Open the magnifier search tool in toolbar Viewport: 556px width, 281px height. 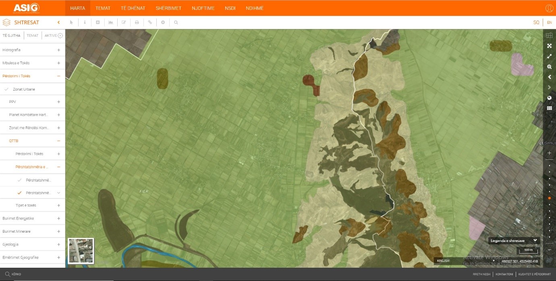(176, 23)
